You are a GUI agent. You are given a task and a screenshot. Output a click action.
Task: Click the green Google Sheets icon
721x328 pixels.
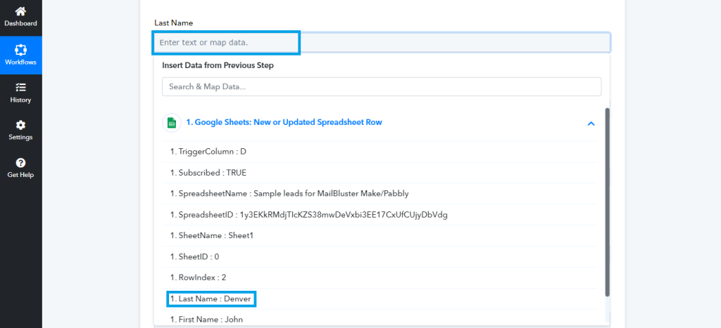tap(170, 122)
